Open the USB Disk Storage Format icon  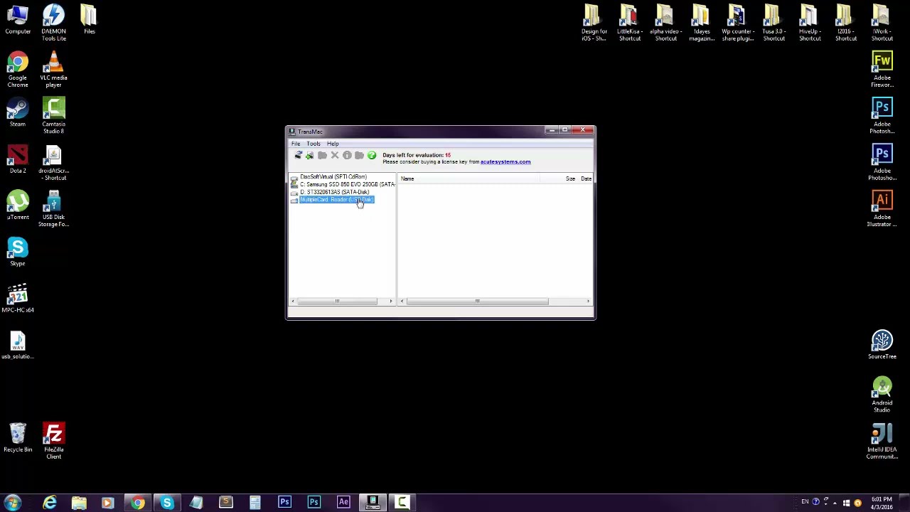pos(53,209)
